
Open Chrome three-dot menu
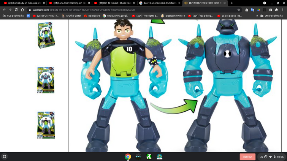pyautogui.click(x=282, y=10)
